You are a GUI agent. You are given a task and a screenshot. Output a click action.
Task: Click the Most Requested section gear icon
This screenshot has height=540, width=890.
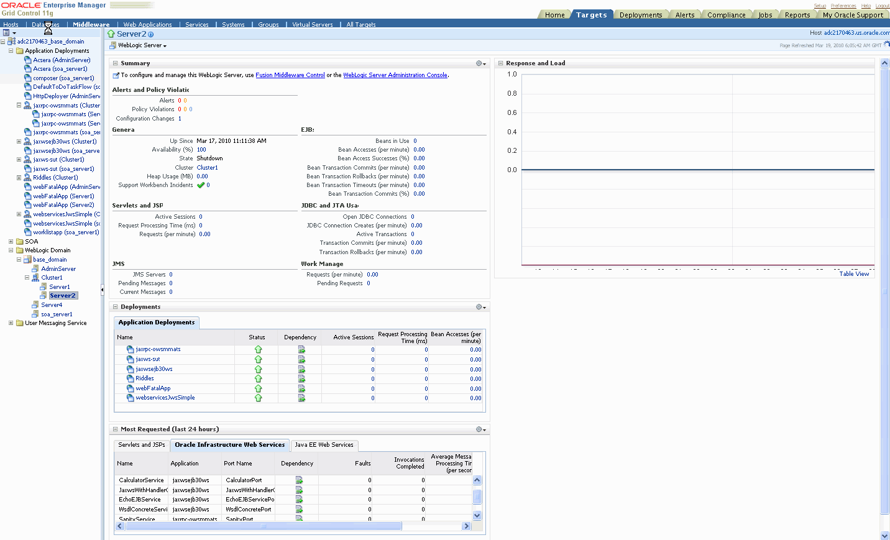coord(480,429)
